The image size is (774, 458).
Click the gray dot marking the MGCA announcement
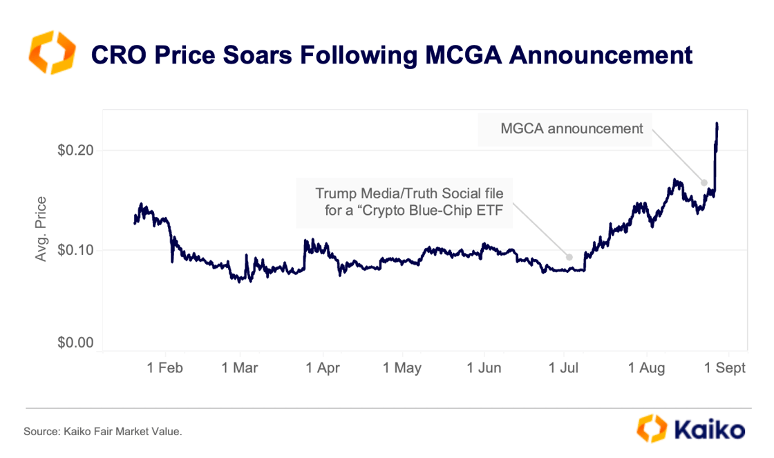pyautogui.click(x=704, y=183)
